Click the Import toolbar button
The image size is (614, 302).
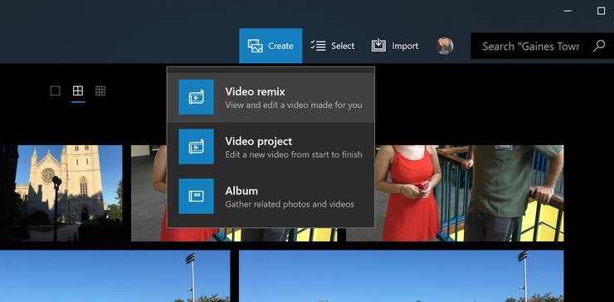(x=395, y=46)
